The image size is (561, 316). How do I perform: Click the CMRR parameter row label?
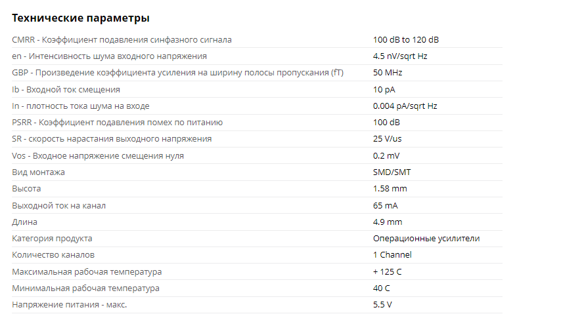click(122, 40)
